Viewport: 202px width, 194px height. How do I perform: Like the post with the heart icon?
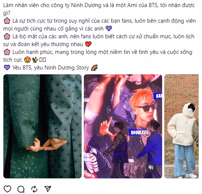7,189
